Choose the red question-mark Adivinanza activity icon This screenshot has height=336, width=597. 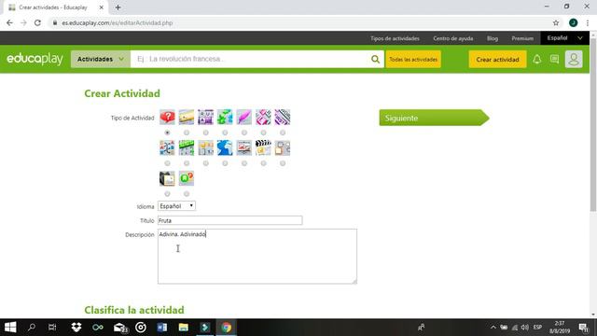point(167,117)
